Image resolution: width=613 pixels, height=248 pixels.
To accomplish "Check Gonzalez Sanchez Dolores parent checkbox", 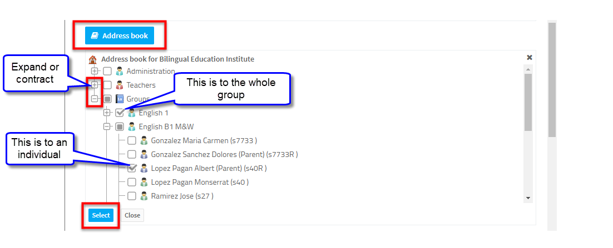I will click(x=132, y=154).
